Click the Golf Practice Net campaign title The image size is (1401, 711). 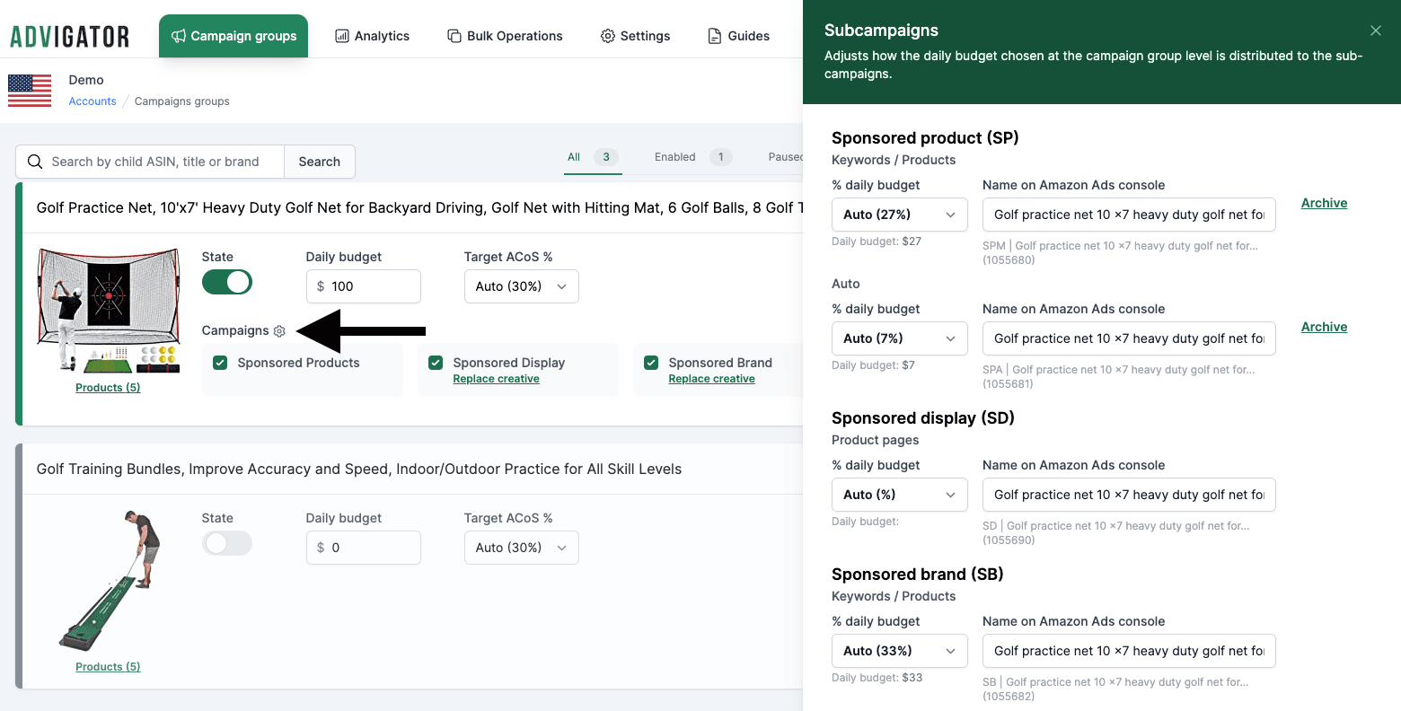[419, 207]
